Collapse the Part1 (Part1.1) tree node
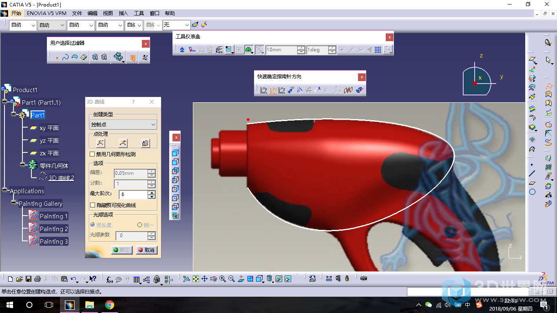This screenshot has width=557, height=313. point(5,102)
